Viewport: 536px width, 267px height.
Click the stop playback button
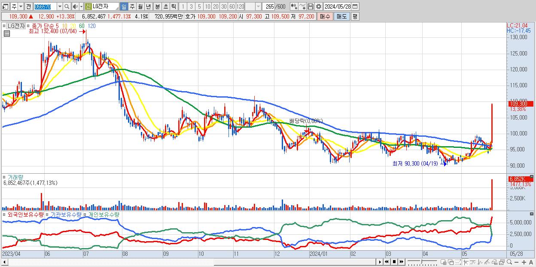pos(394,262)
